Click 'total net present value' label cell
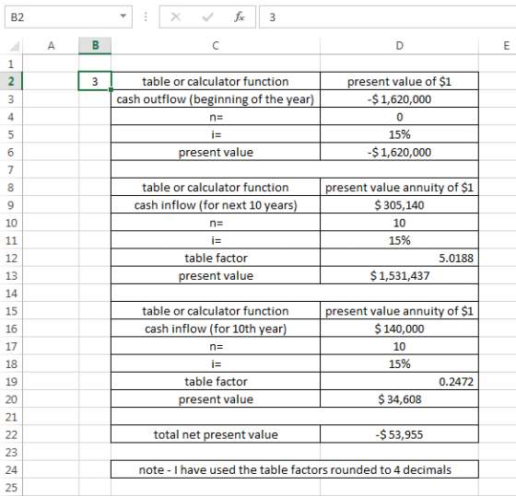This screenshot has height=496, width=516. tap(216, 434)
